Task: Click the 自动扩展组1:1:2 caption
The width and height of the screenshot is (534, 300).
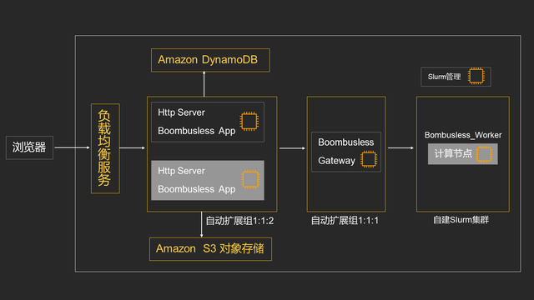Action: pyautogui.click(x=239, y=221)
